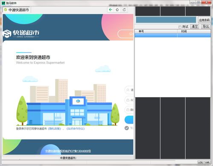Image resolution: width=213 pixels, height=166 pixels.
Task: Click the blue barcode input field
Action: point(166,20)
